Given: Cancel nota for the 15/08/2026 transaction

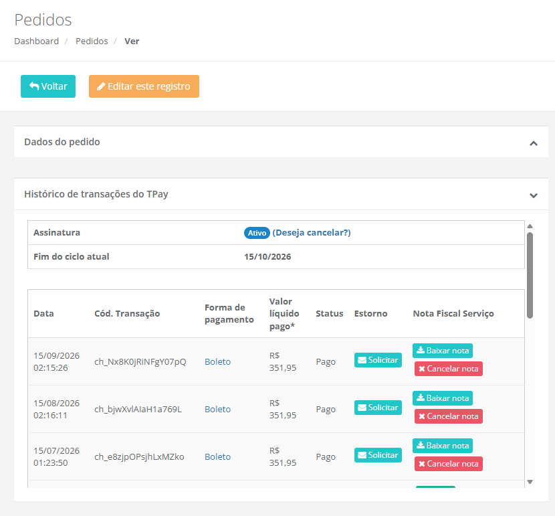Looking at the screenshot, I should (x=449, y=416).
